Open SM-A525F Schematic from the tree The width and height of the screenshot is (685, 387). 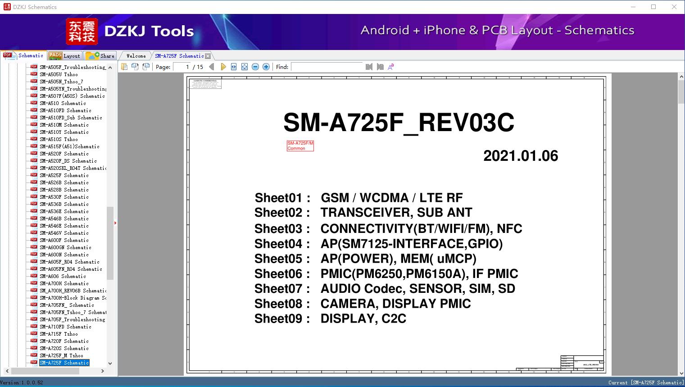pos(64,175)
